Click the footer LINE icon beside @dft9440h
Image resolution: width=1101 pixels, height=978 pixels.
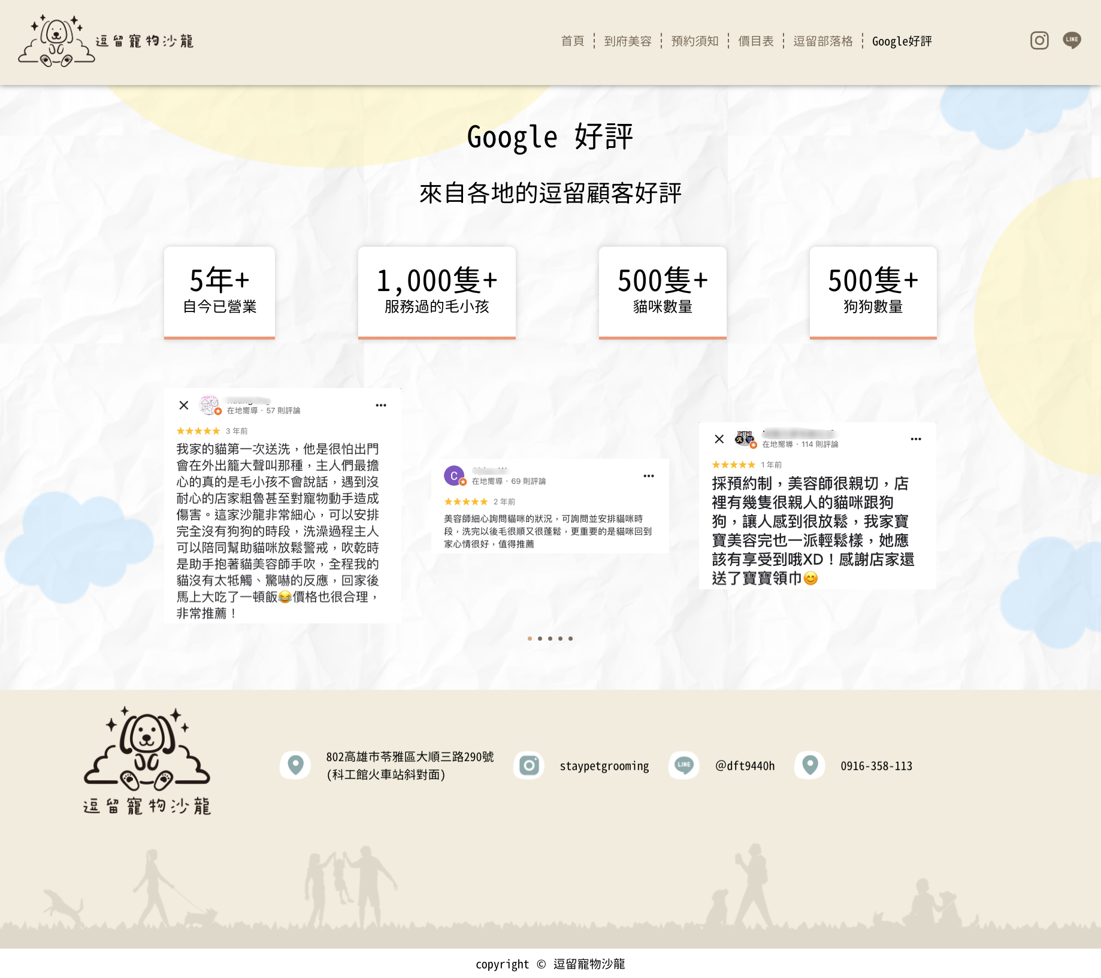pyautogui.click(x=683, y=765)
